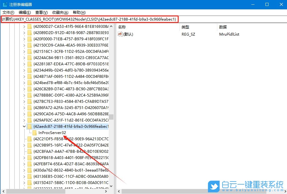Viewport: 287px width, 194px height.
Task: Click the Registry Editor app icon in title bar
Action: 5,5
